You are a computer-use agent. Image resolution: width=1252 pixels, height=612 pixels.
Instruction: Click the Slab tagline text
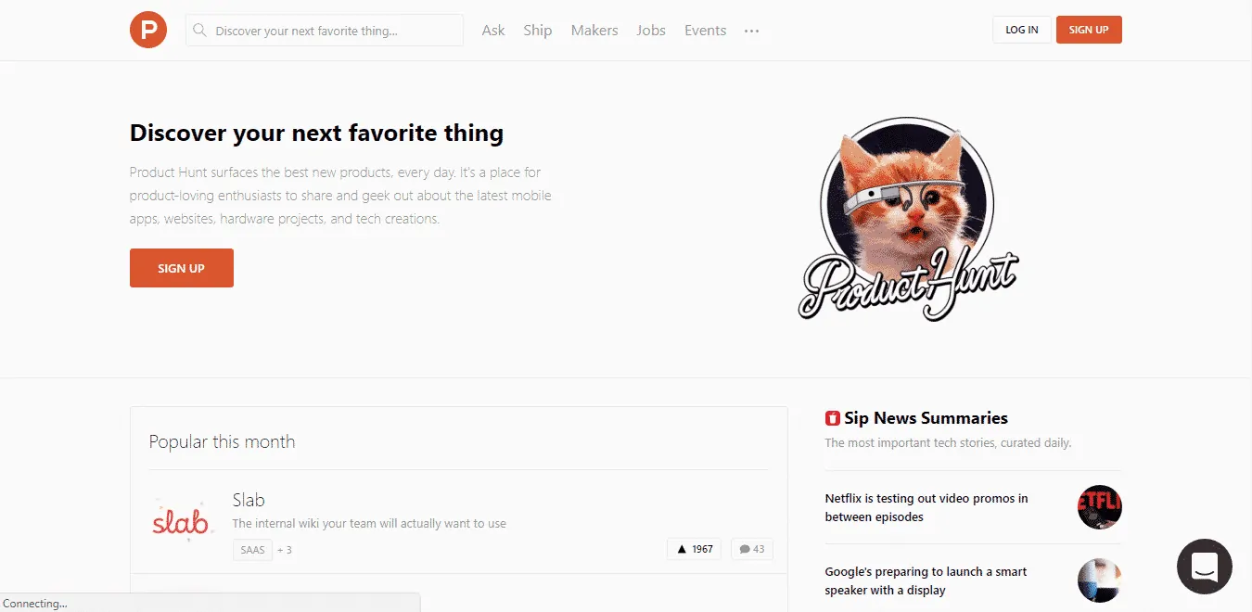369,524
